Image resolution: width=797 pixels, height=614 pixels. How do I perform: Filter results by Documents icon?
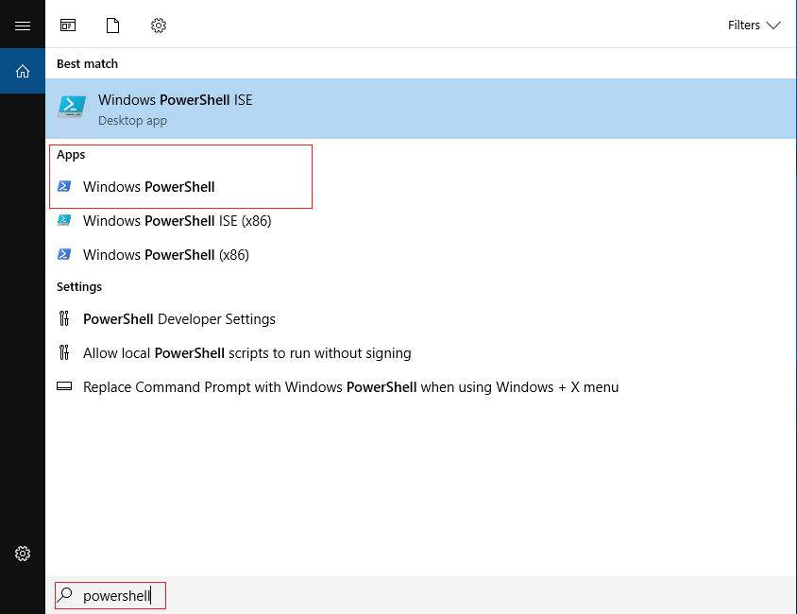(x=112, y=26)
